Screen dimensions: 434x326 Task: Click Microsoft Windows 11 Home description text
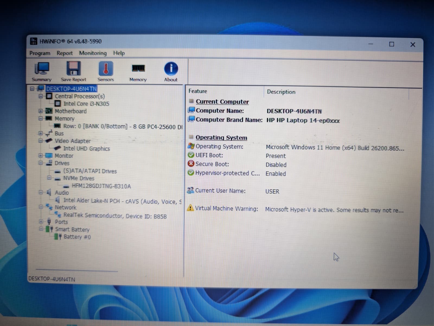tap(335, 148)
